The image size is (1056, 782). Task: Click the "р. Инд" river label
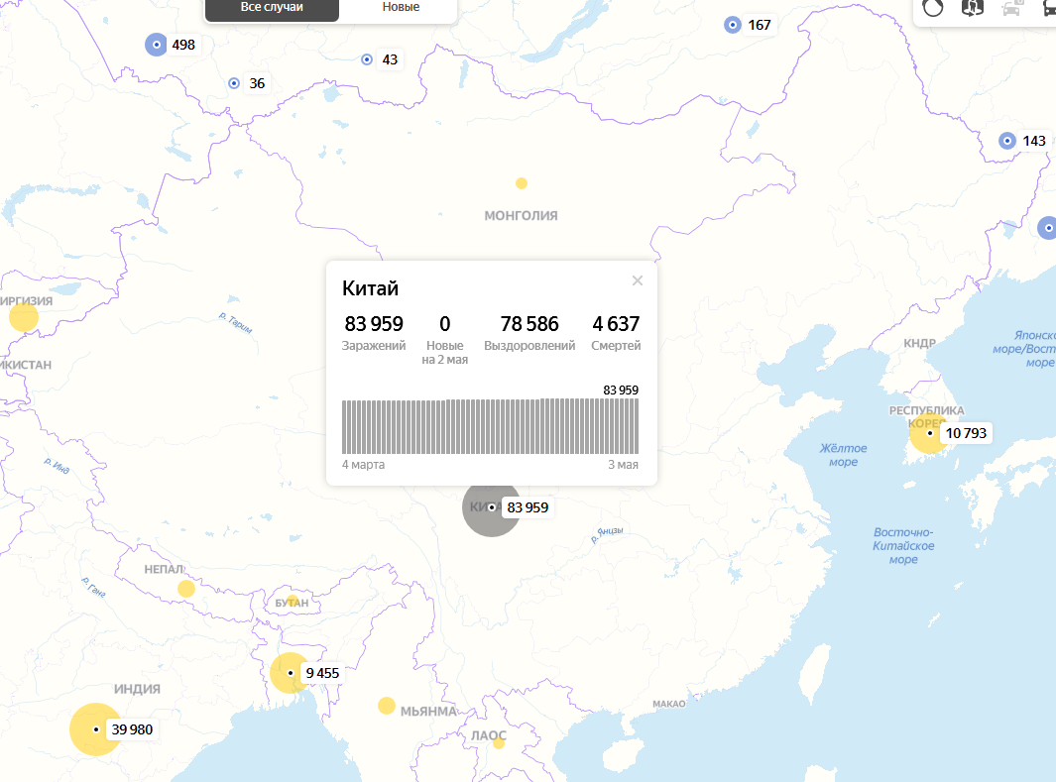click(57, 466)
